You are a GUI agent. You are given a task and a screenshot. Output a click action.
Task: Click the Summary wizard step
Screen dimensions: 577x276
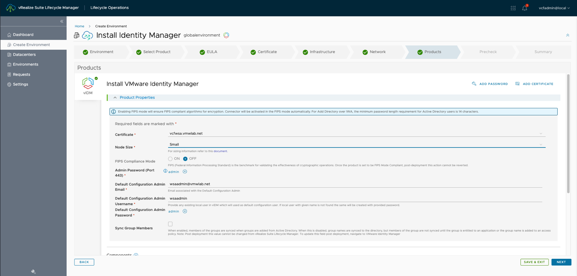543,52
